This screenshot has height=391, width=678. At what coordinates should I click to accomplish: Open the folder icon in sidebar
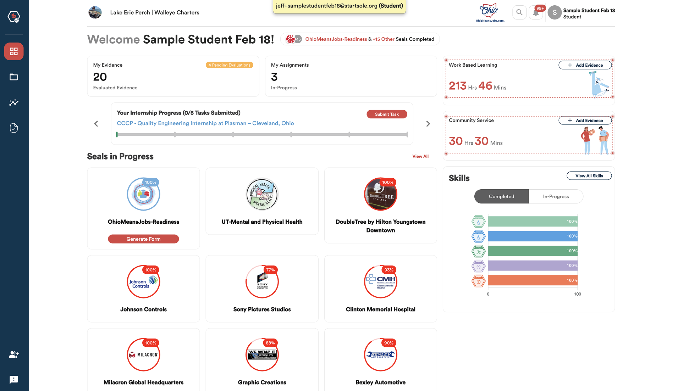14,77
